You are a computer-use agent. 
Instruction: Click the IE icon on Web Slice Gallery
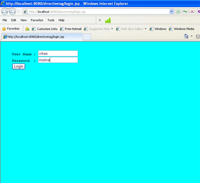click(118, 29)
